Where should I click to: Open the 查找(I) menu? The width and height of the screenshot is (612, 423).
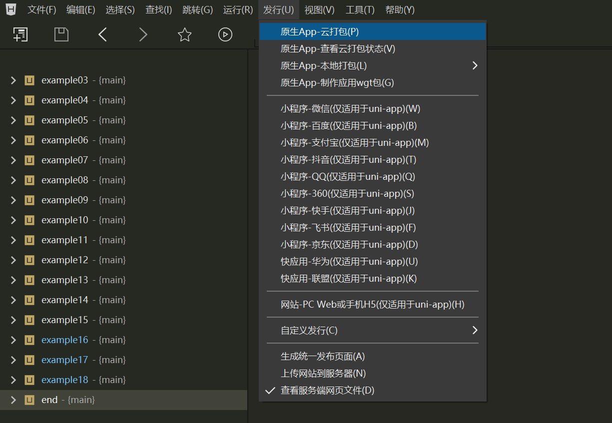159,10
